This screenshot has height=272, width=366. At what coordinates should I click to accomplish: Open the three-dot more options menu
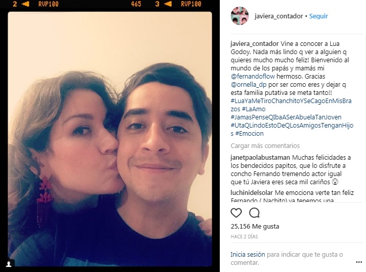(x=359, y=262)
